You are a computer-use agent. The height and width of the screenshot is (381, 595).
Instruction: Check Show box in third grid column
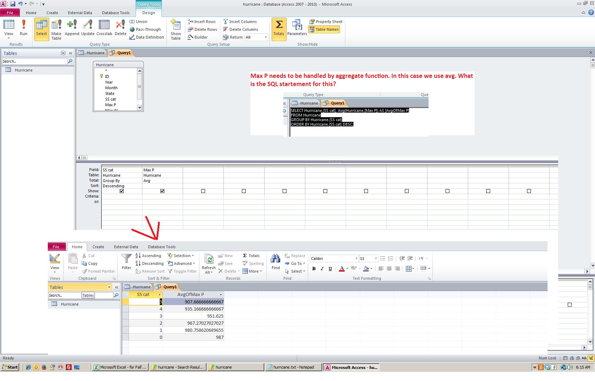(203, 191)
